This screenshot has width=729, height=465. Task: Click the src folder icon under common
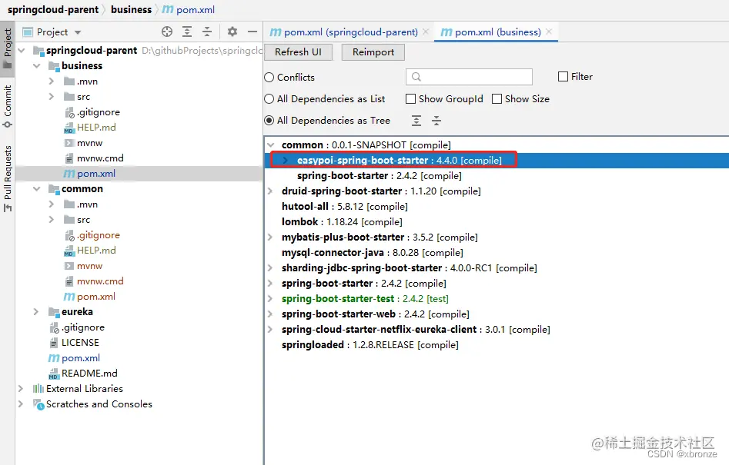[x=69, y=220]
